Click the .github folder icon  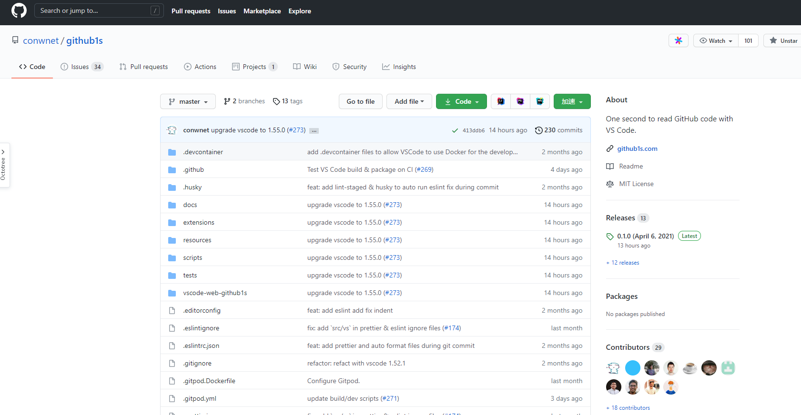[x=172, y=170]
